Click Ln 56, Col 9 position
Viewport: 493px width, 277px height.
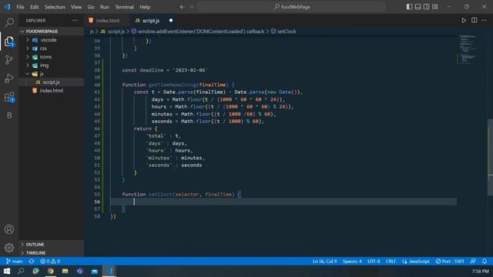324,262
